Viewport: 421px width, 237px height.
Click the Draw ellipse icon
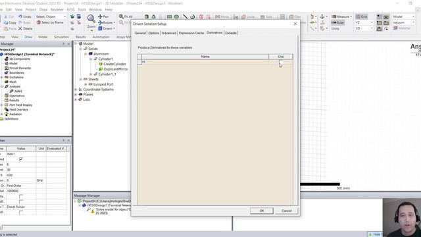pos(176,16)
